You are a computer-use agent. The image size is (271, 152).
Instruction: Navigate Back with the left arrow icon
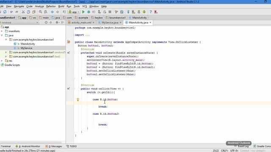[x=52, y=12]
